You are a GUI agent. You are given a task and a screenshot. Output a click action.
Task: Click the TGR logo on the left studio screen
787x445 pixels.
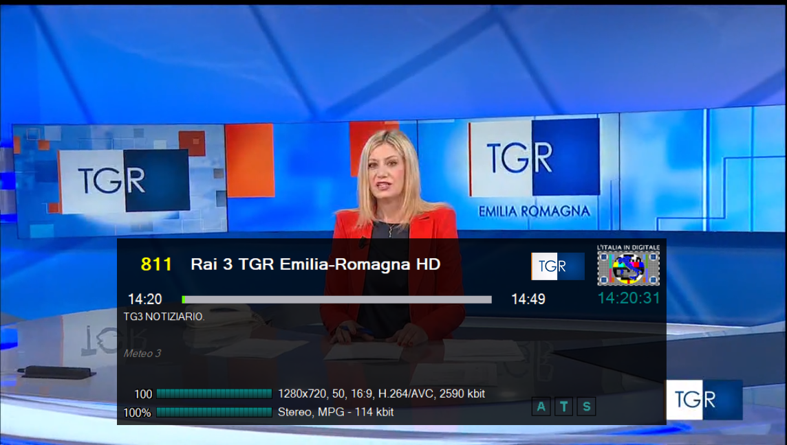click(x=124, y=180)
